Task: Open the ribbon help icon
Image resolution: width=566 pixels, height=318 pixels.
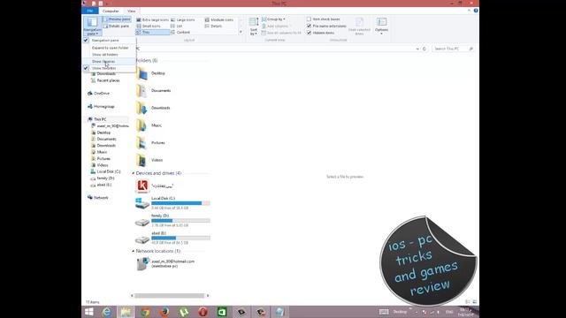Action: pos(476,11)
